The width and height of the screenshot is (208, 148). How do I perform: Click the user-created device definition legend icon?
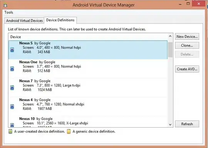coord(10,131)
